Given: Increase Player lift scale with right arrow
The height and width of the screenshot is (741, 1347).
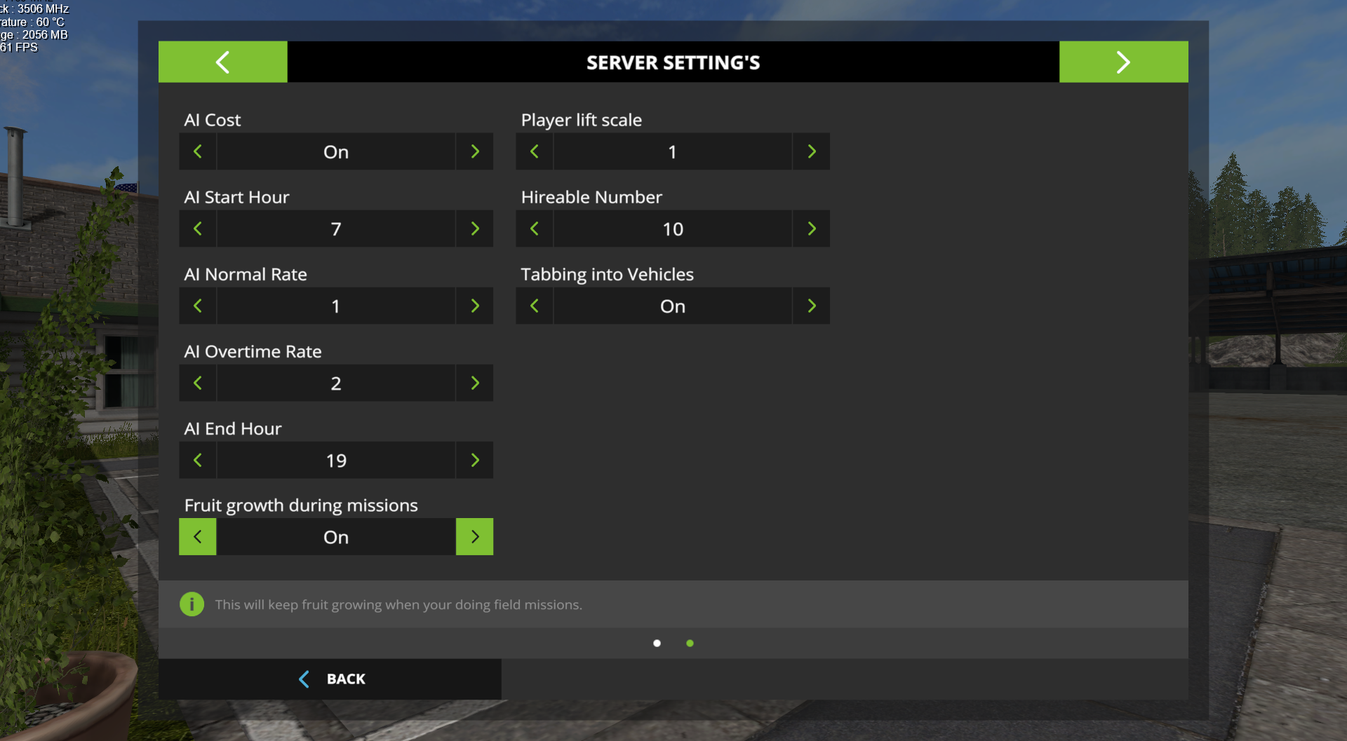Looking at the screenshot, I should click(812, 151).
